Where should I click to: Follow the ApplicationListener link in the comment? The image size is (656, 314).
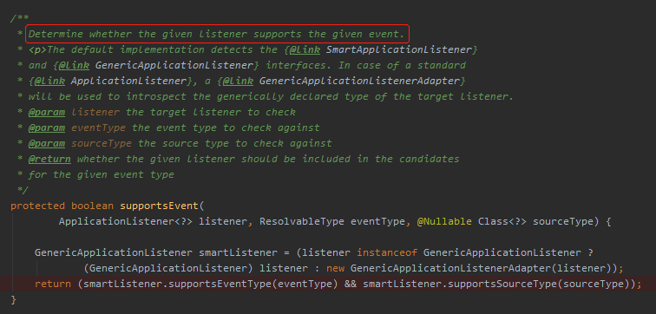[128, 82]
